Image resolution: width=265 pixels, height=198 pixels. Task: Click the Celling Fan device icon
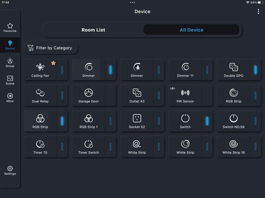40,67
